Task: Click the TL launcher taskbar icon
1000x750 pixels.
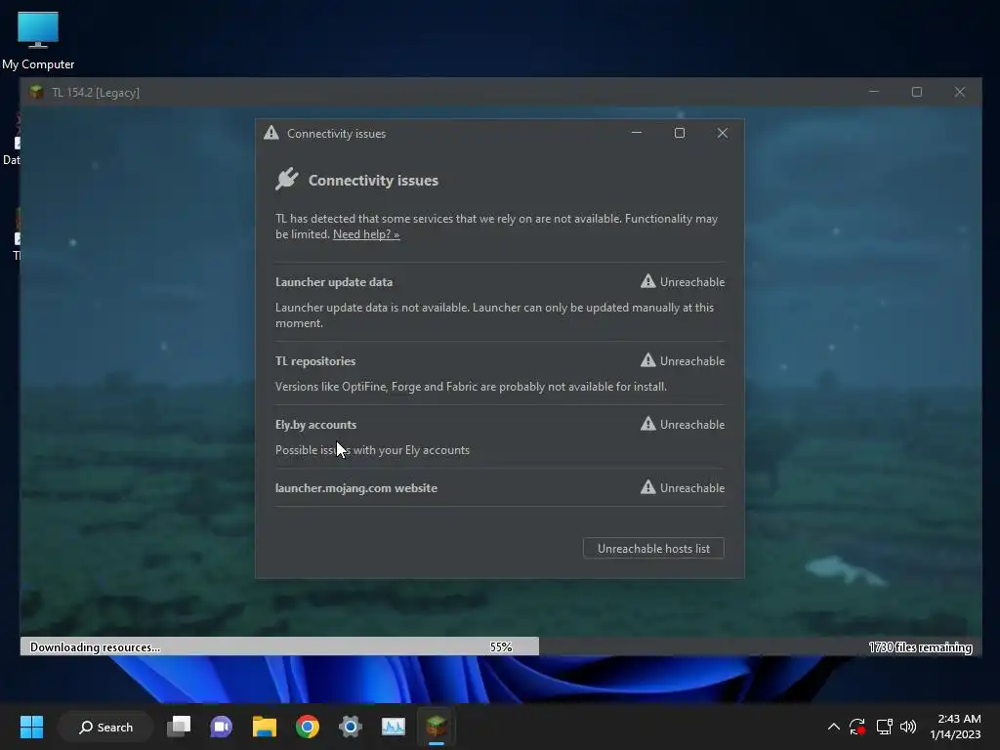Action: pos(437,727)
